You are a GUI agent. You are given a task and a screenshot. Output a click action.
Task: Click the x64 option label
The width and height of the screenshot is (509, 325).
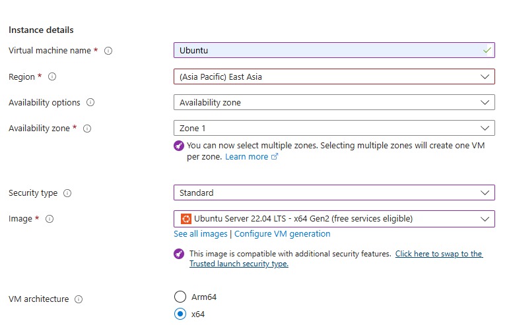point(198,314)
